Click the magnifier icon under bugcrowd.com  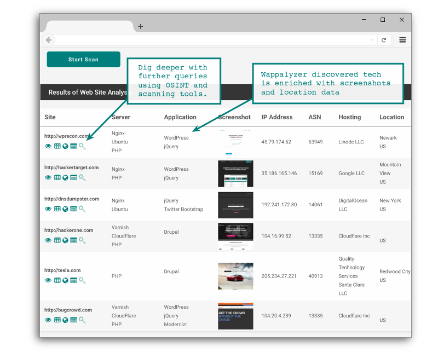click(x=82, y=320)
